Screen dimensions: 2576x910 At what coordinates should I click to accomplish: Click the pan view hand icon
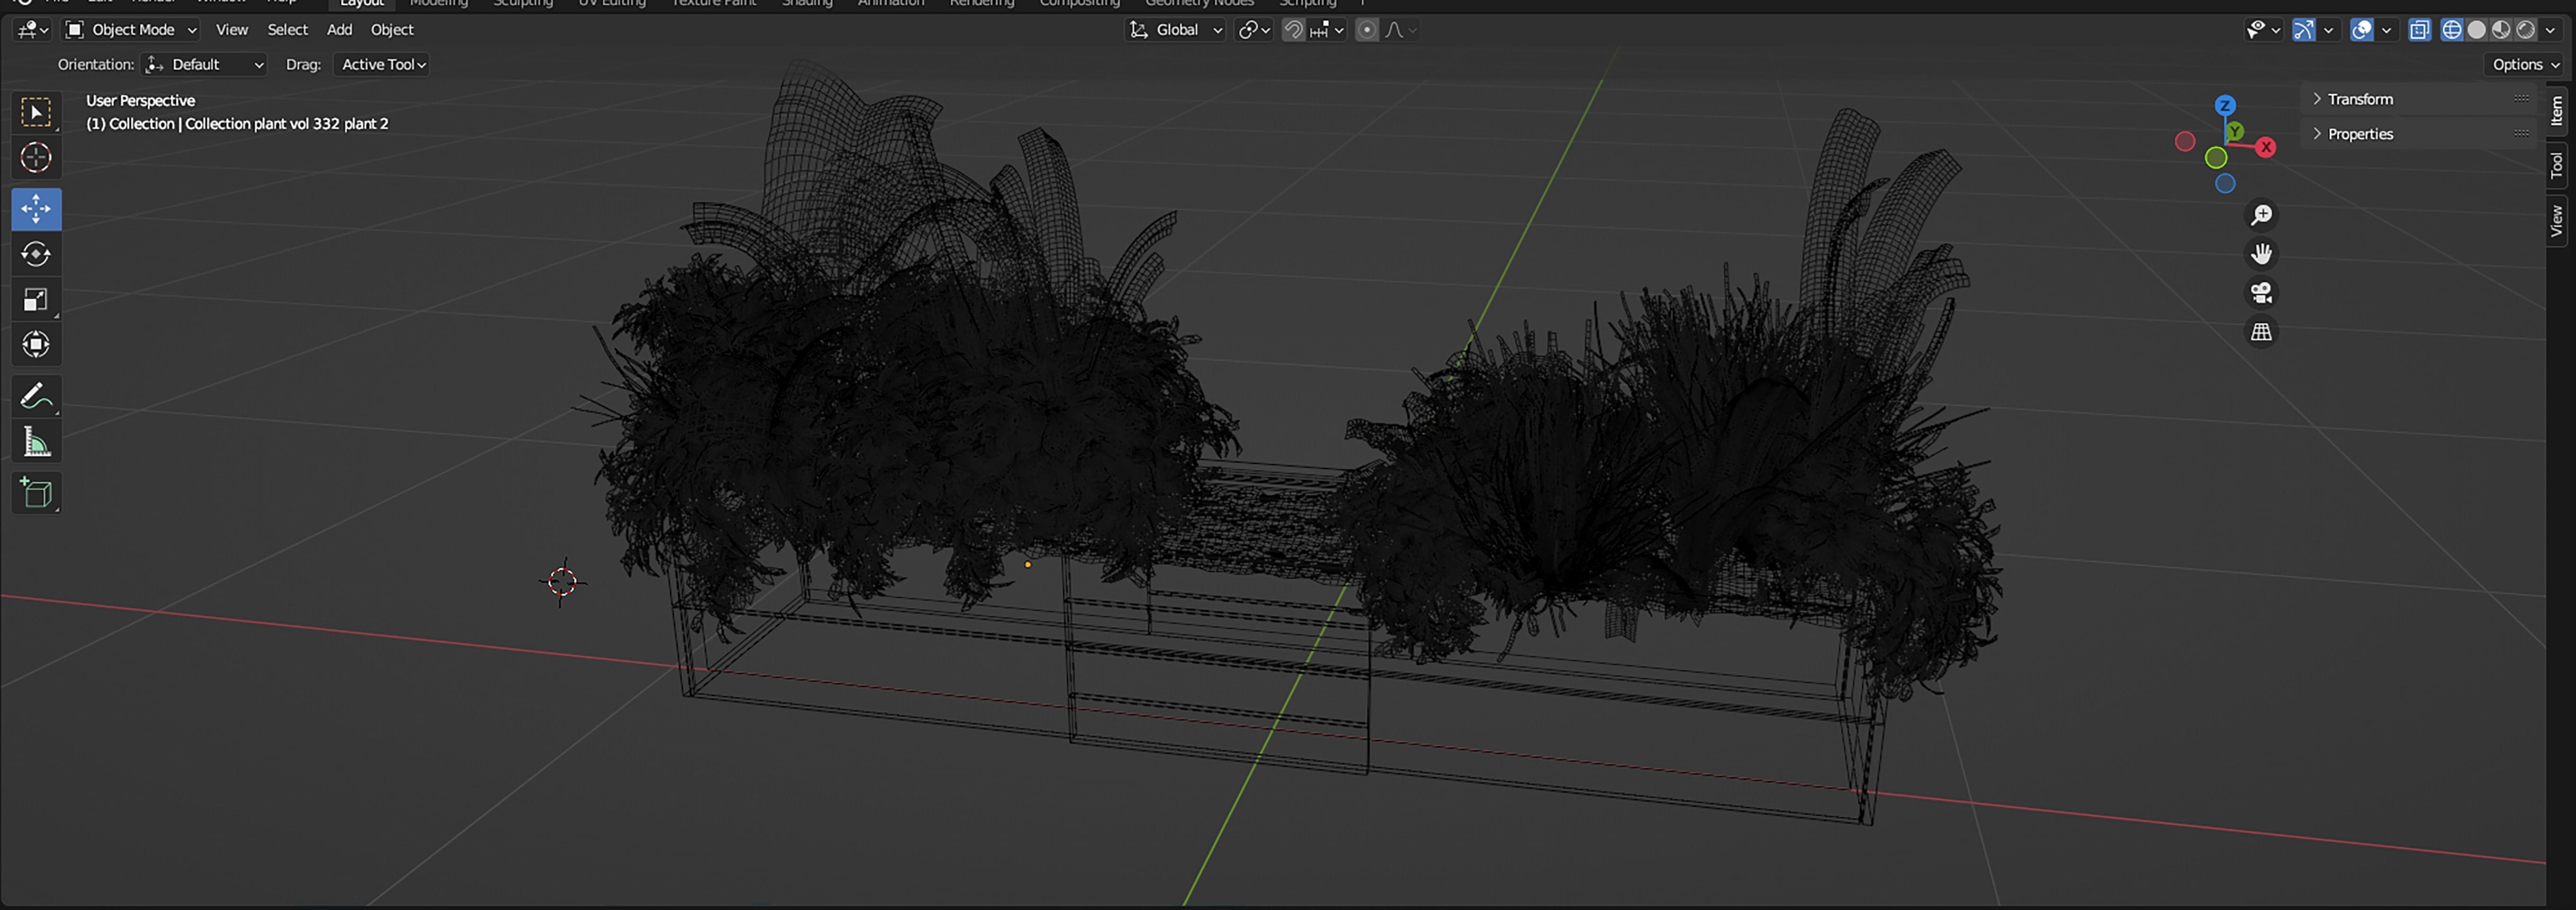tap(2261, 254)
